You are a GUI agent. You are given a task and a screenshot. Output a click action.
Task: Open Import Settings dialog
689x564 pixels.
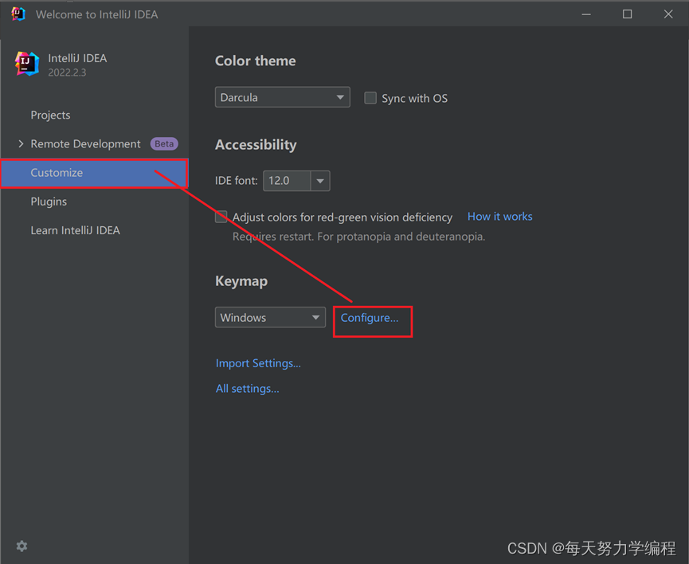tap(258, 362)
